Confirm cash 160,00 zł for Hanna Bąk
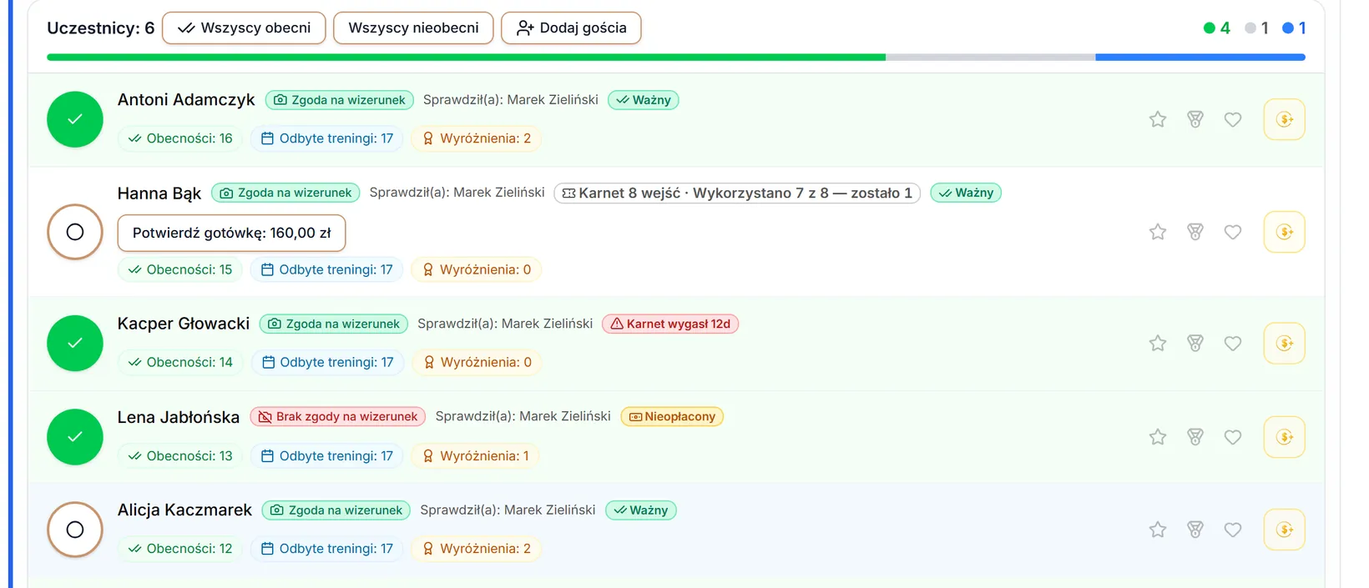 (x=231, y=233)
